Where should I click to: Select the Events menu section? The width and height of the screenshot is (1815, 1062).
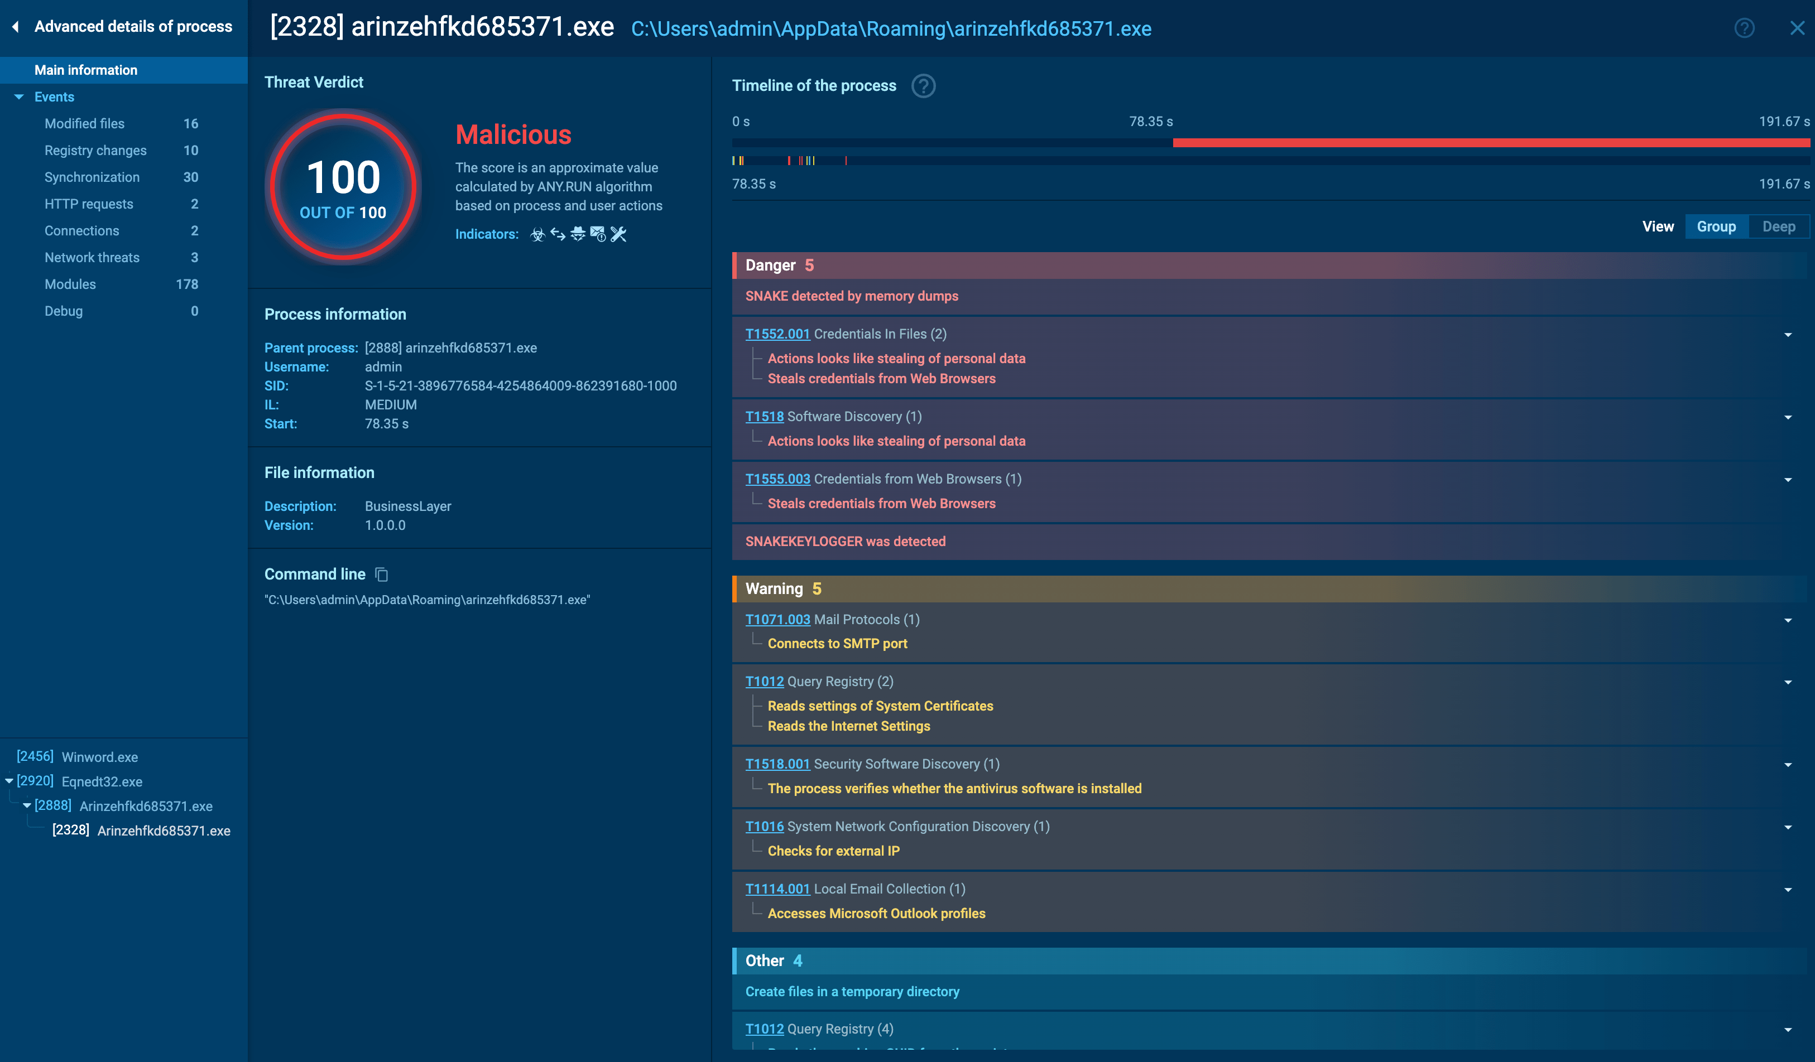tap(54, 96)
